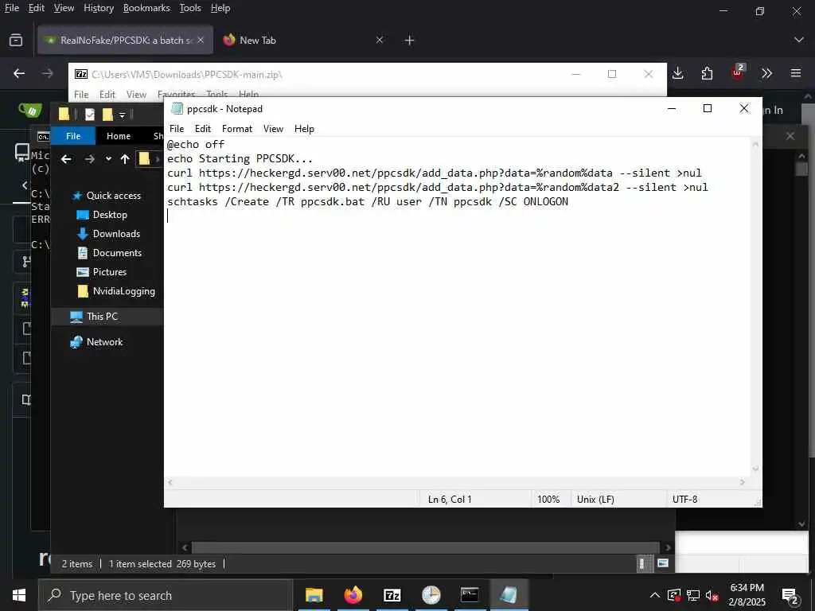Select NvidiaLogging folder in sidebar
Viewport: 815px width, 611px height.
(x=123, y=291)
